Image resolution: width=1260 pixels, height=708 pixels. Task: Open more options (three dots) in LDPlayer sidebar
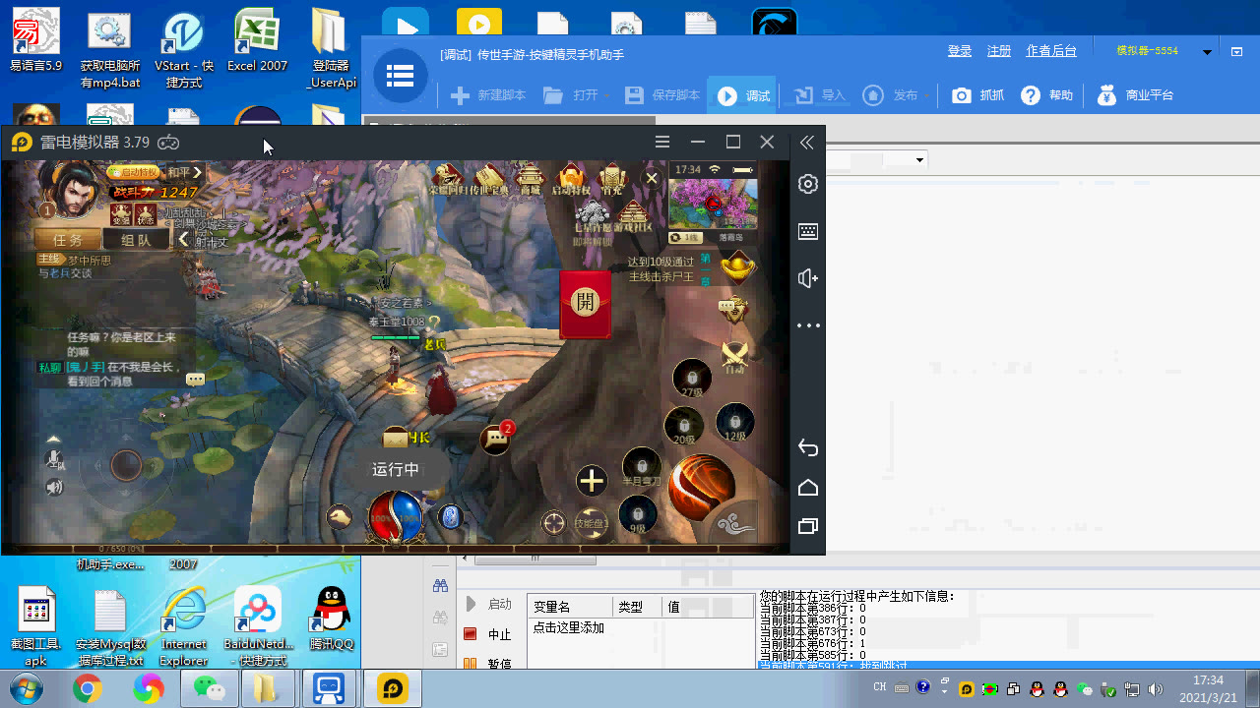click(x=808, y=325)
